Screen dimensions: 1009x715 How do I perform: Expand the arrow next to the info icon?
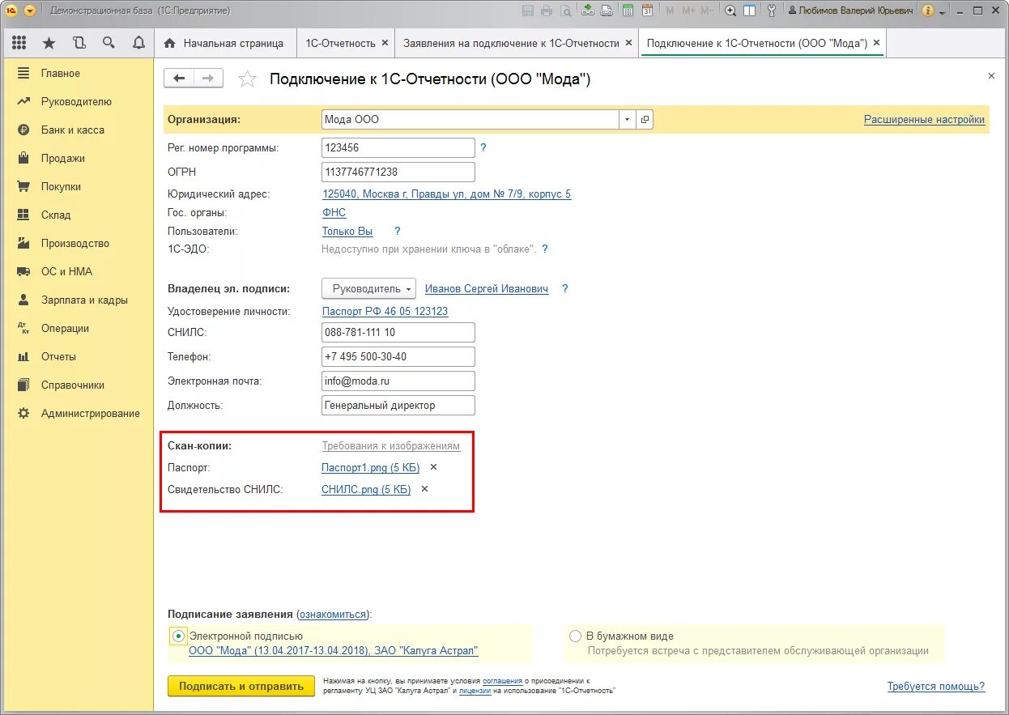(943, 12)
